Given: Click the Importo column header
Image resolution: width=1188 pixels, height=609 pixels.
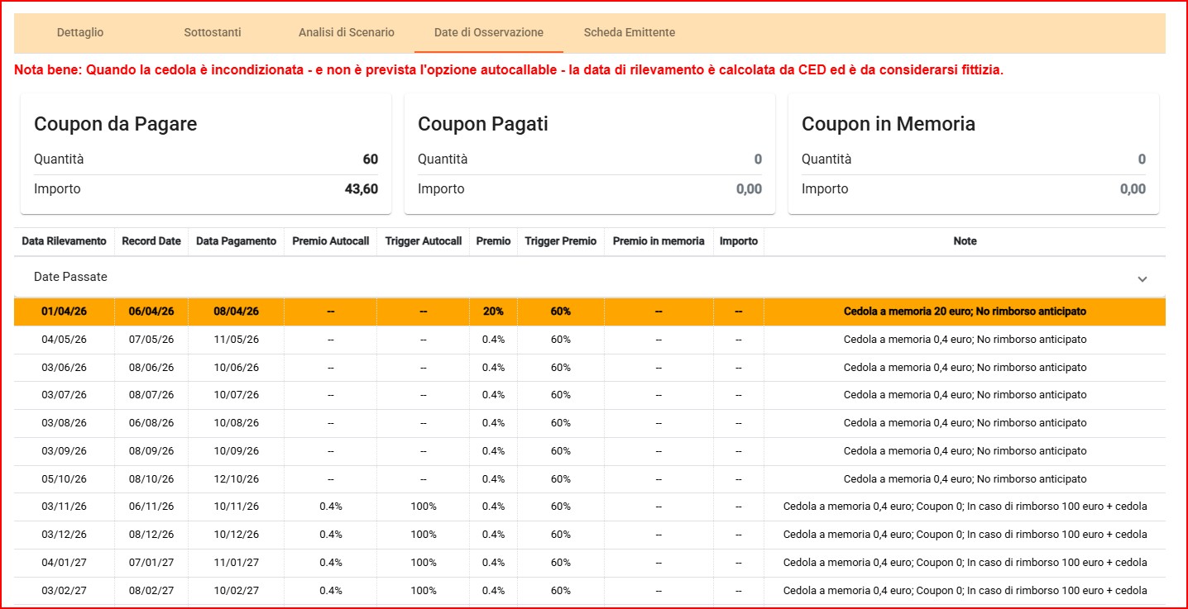Looking at the screenshot, I should [739, 241].
